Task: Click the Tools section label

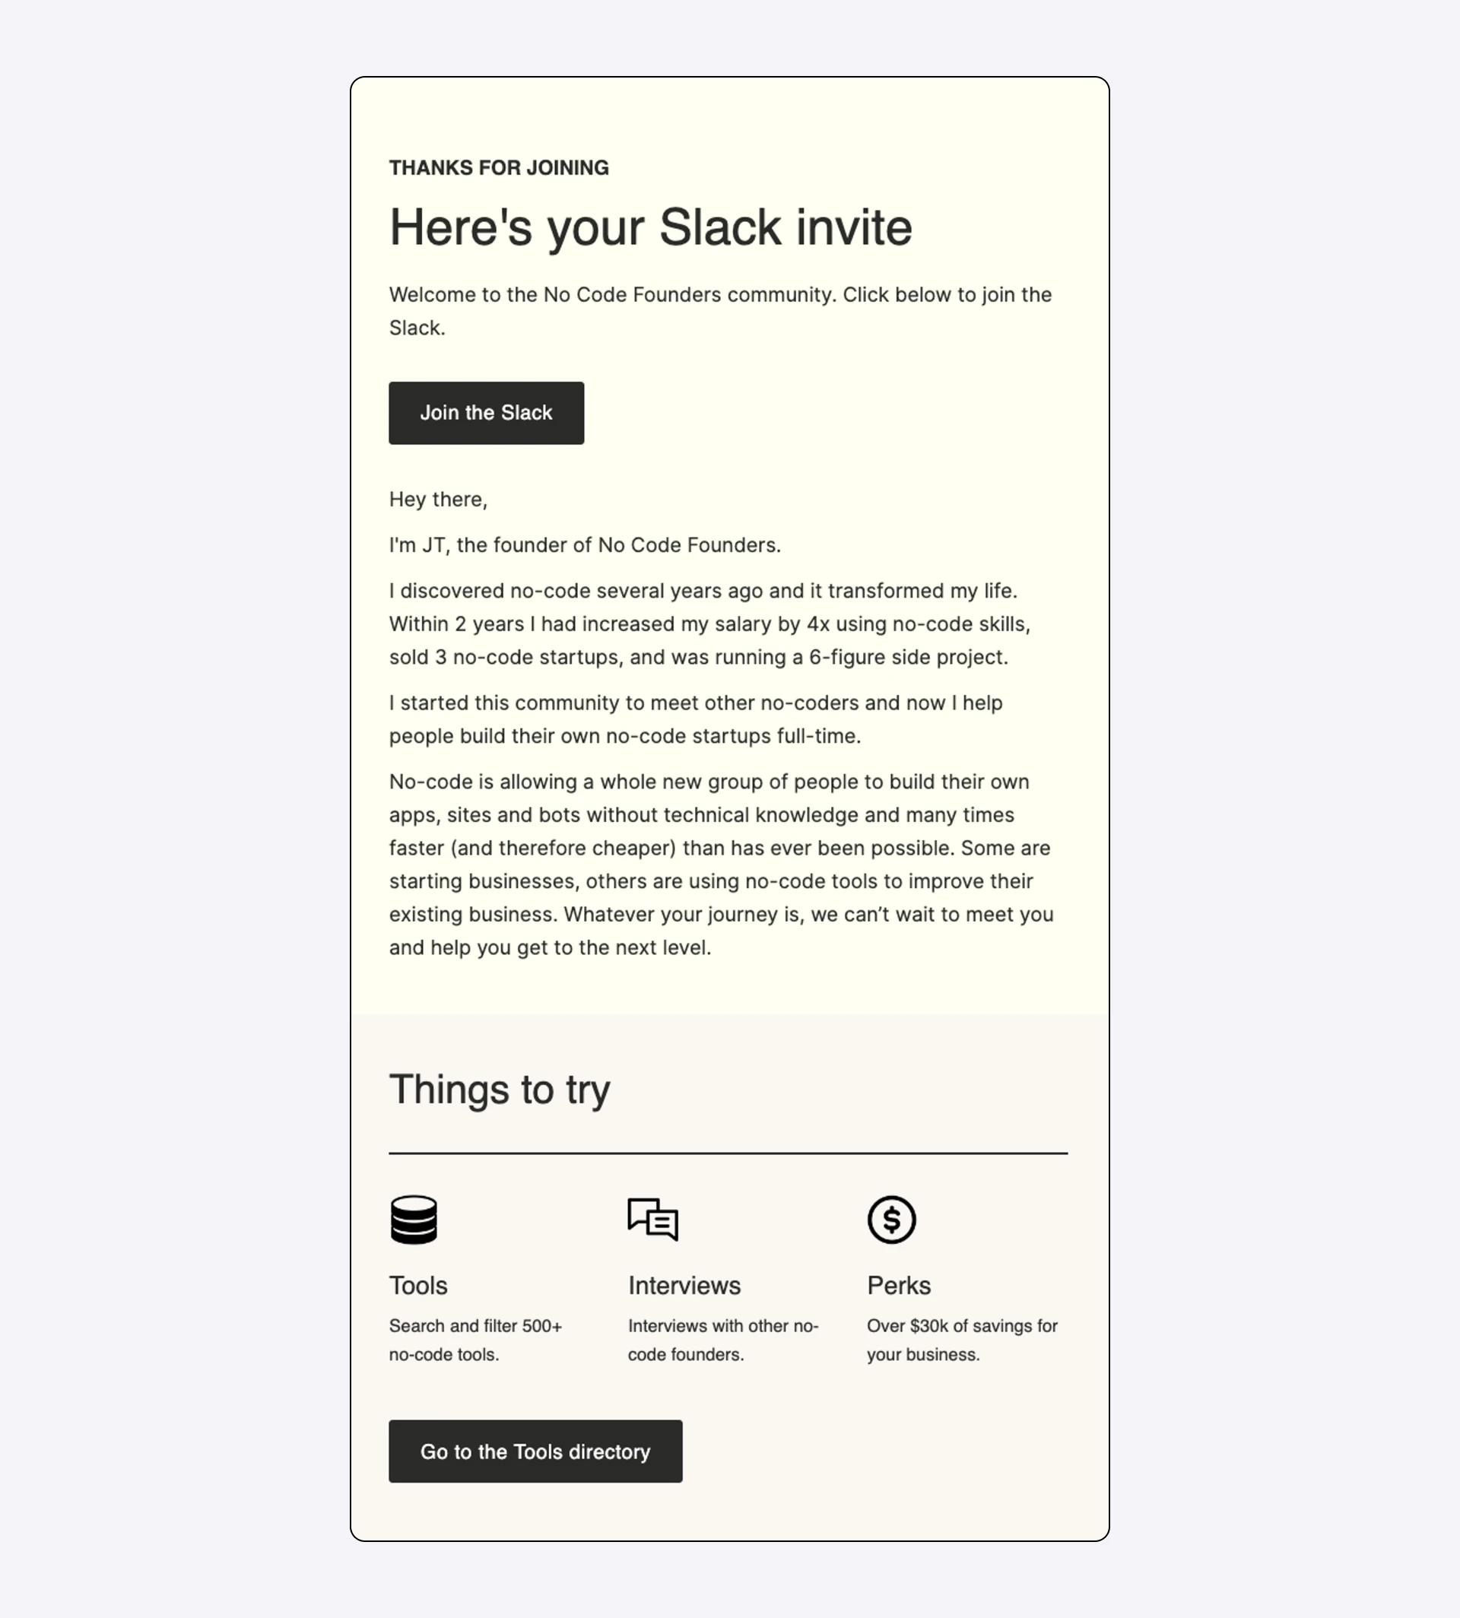Action: pos(417,1286)
